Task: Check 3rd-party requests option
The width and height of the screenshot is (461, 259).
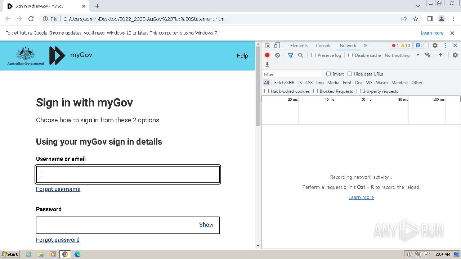Action: [x=359, y=91]
